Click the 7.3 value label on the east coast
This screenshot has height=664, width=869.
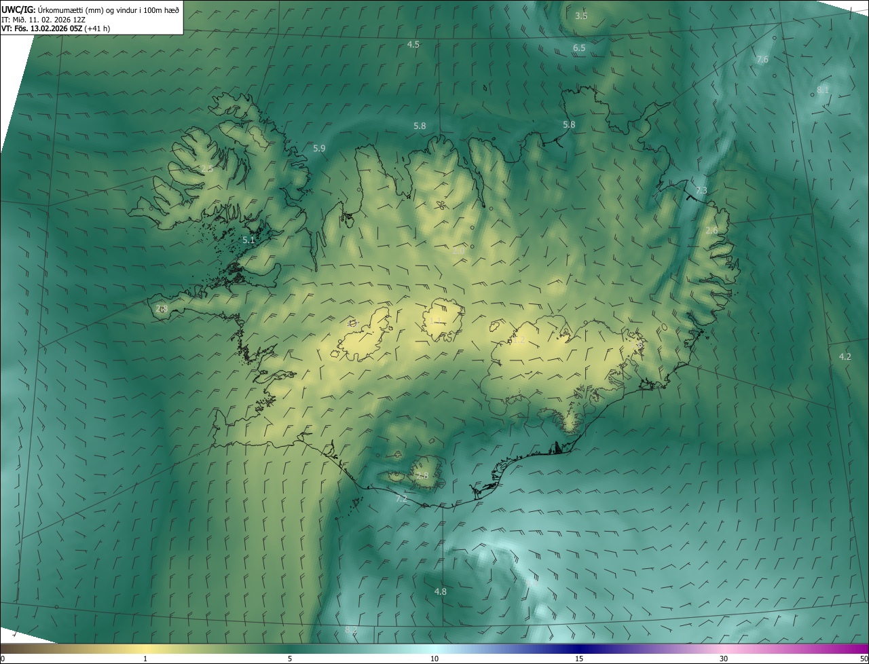[x=701, y=190]
